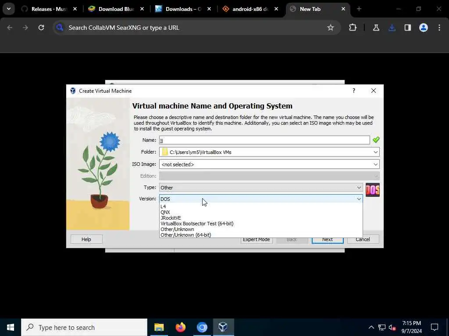449x336 pixels.
Task: Choose QNX from the Version list
Action: tap(261, 212)
